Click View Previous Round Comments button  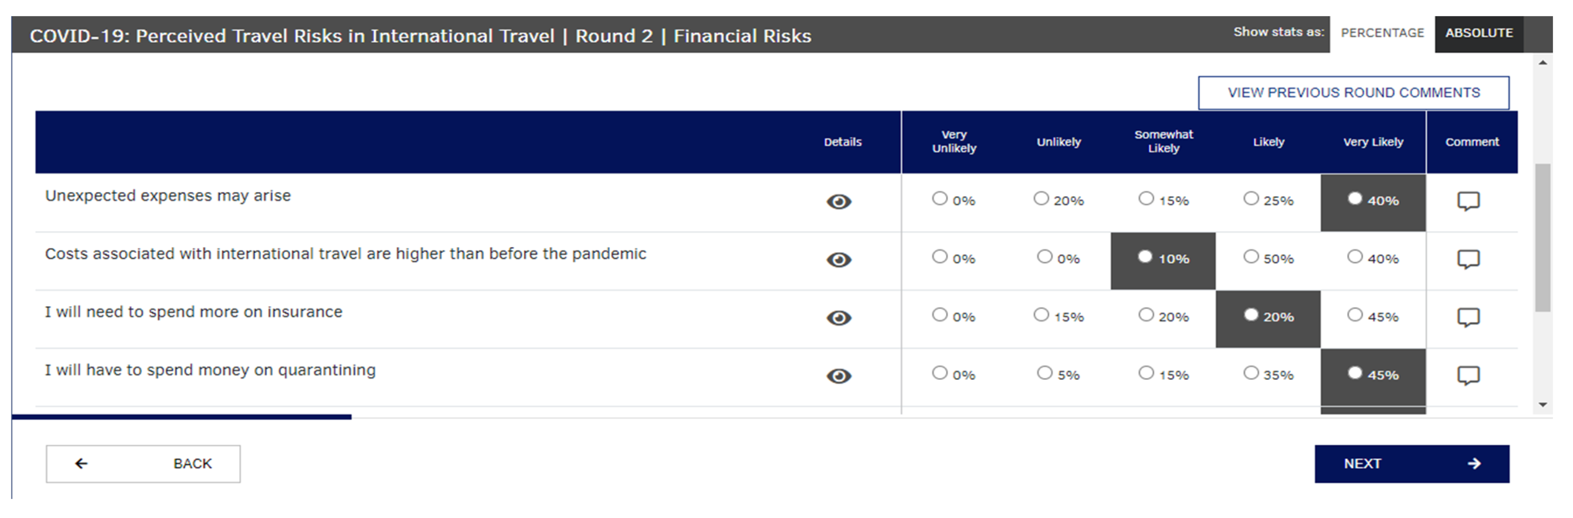(1353, 93)
